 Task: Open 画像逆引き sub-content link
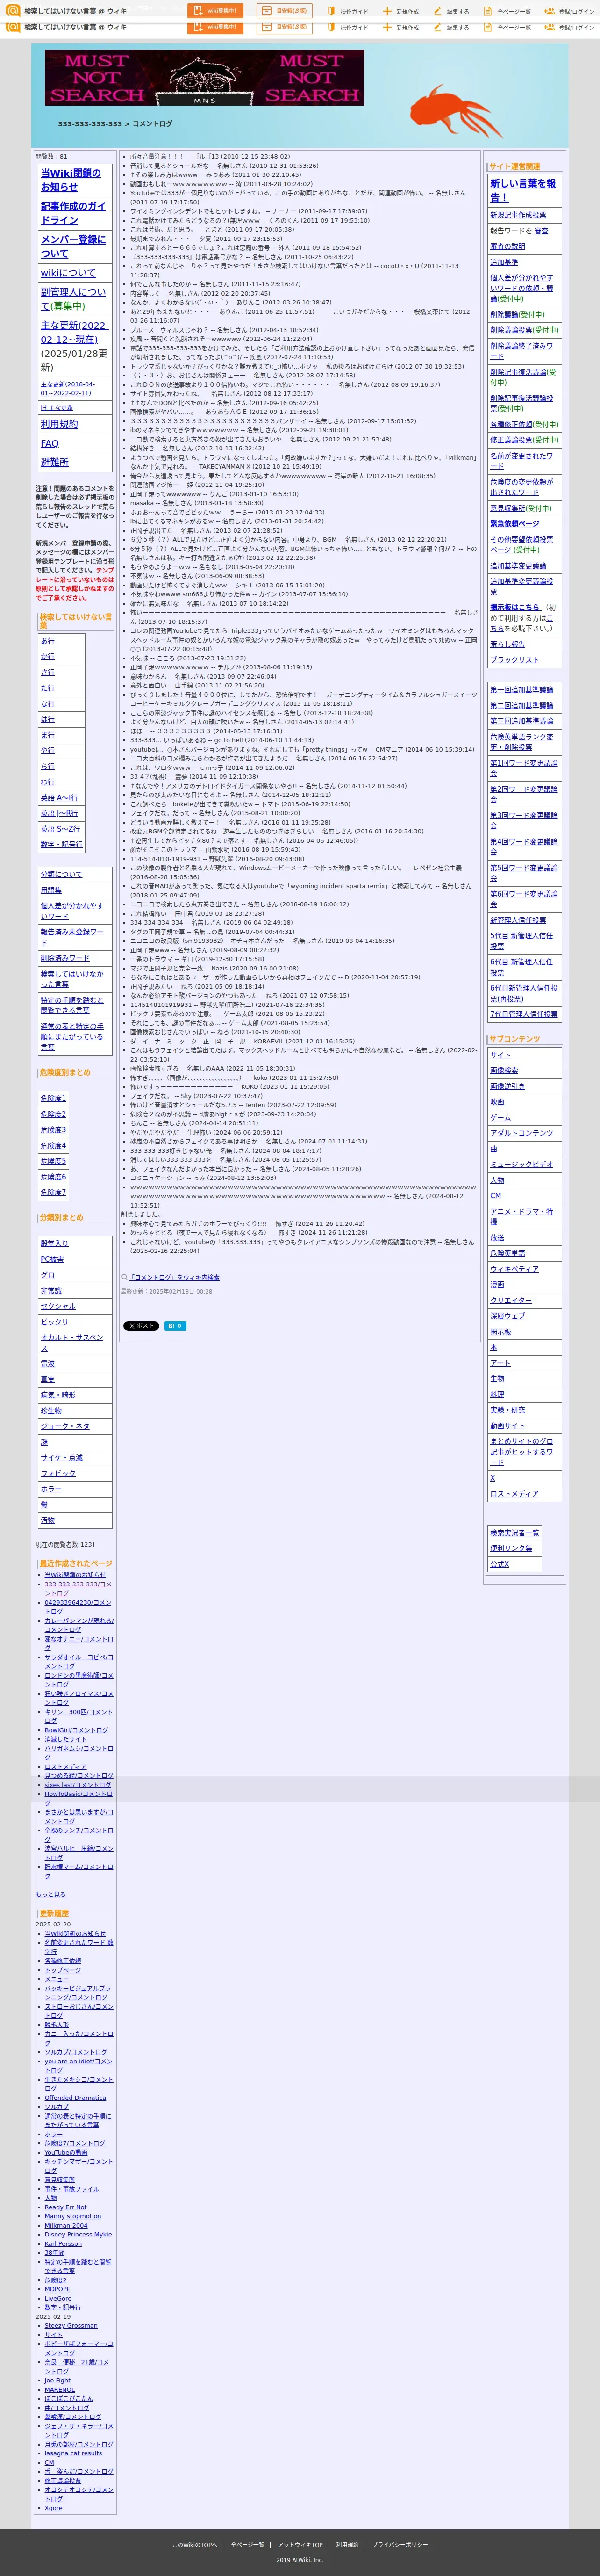[x=507, y=1086]
